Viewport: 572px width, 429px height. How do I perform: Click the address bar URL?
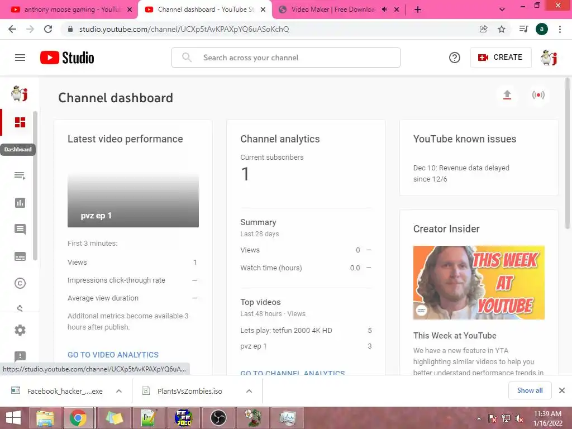(184, 29)
